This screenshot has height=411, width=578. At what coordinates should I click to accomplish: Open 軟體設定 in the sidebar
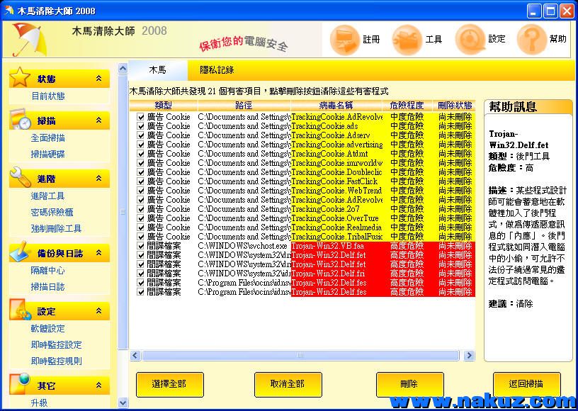[48, 330]
